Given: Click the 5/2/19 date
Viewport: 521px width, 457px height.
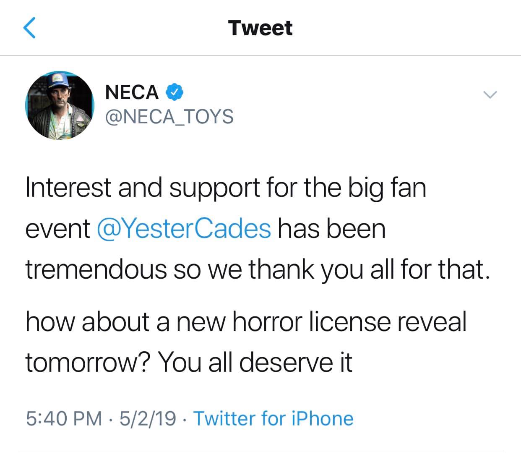Looking at the screenshot, I should click(x=147, y=418).
